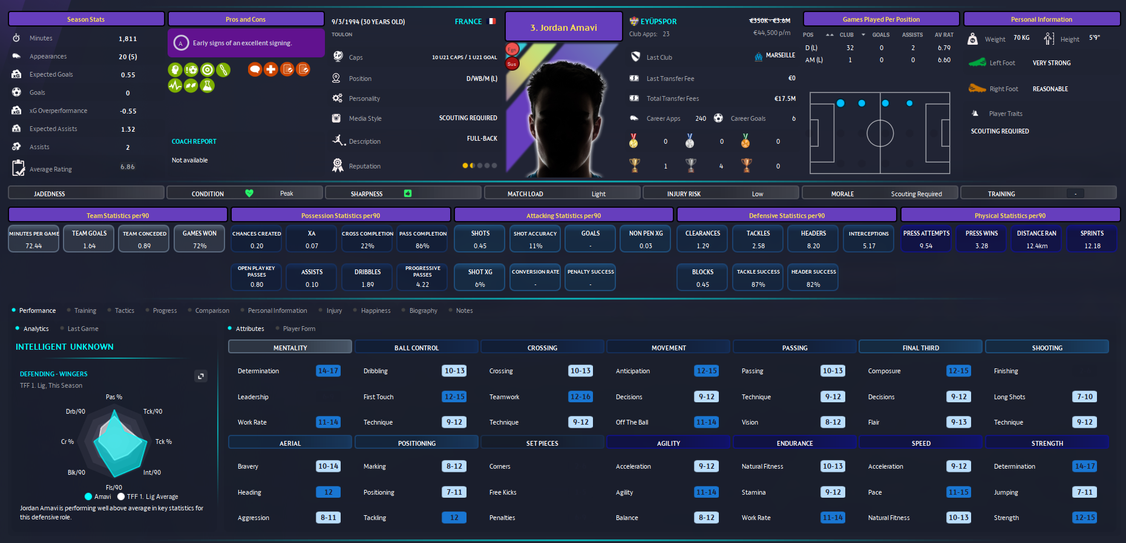Click the green Left Foot boot icon
The image size is (1126, 543).
[x=977, y=62]
